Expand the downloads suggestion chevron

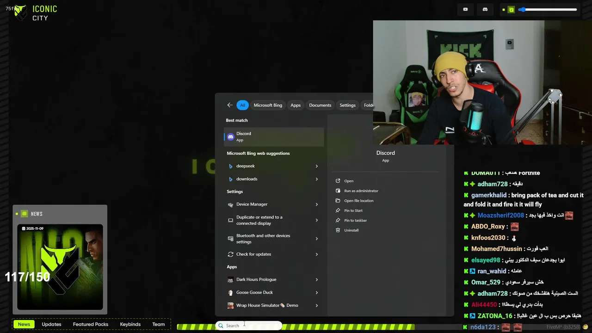click(317, 179)
